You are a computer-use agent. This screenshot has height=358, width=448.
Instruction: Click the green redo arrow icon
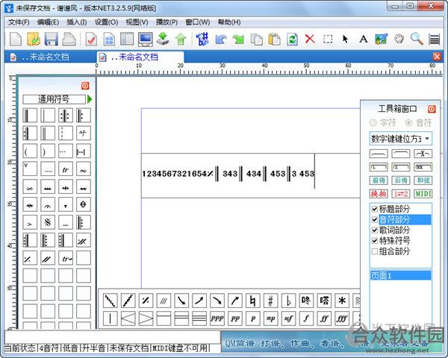[x=238, y=39]
